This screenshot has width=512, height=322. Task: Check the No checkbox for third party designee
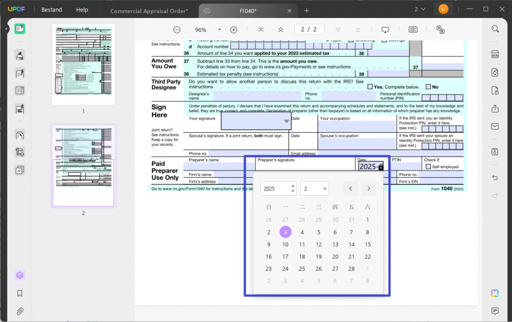(x=428, y=87)
